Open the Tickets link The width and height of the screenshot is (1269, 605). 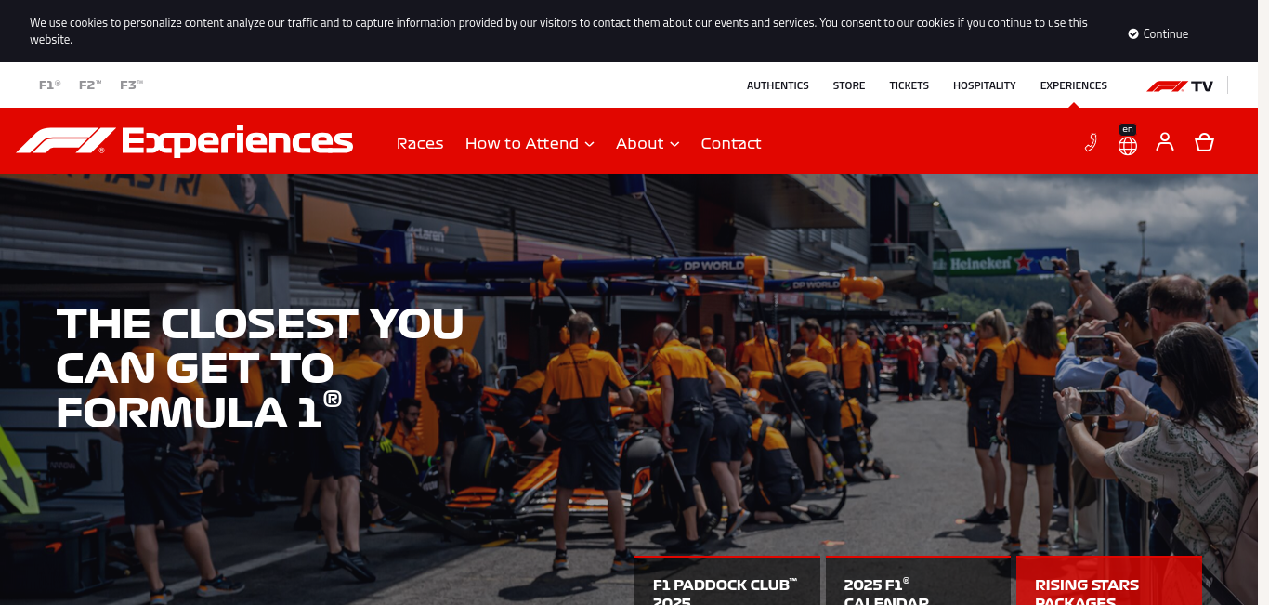coord(909,85)
